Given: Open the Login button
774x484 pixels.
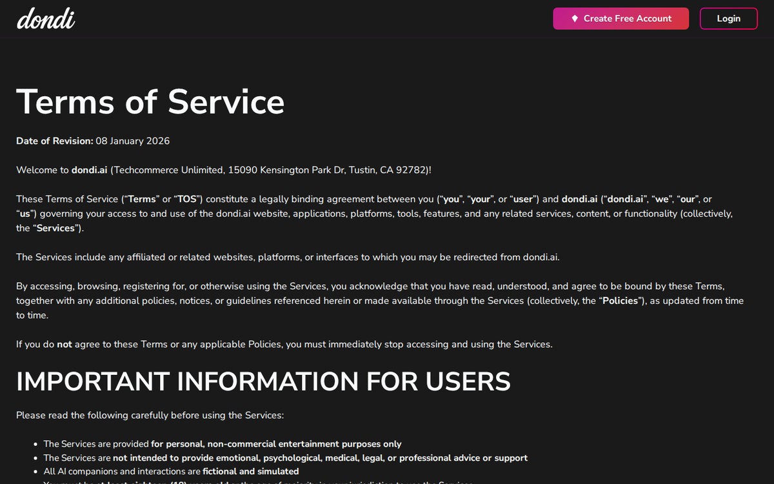Looking at the screenshot, I should point(728,19).
